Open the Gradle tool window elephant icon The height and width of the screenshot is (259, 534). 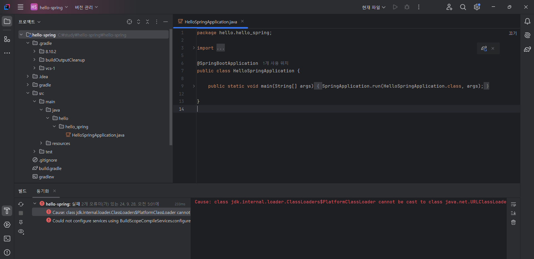(527, 49)
